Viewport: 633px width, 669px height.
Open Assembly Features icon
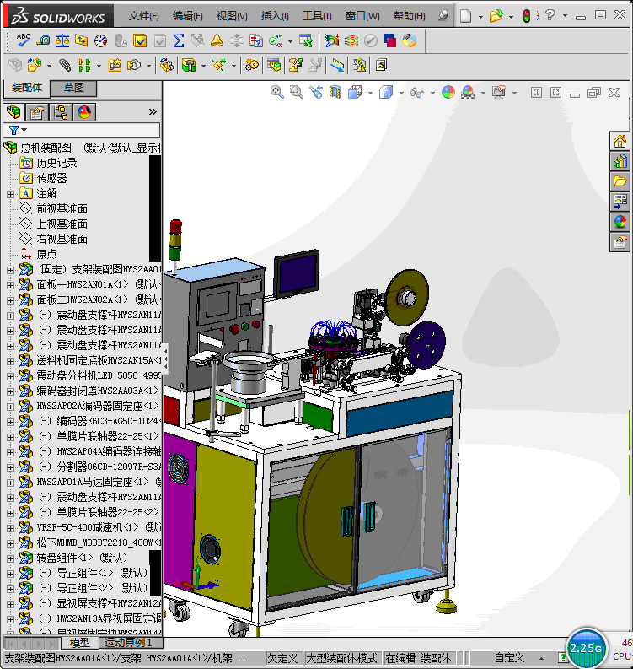click(189, 65)
